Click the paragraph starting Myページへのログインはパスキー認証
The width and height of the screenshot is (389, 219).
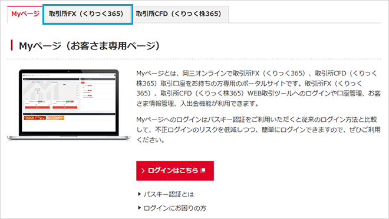point(258,130)
